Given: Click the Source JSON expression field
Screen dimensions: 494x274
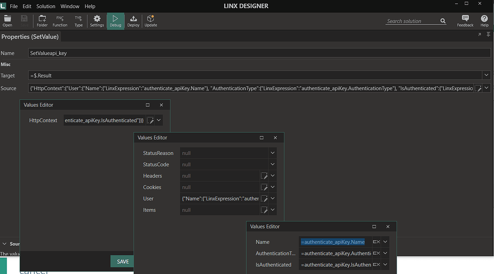Looking at the screenshot, I should [x=251, y=88].
